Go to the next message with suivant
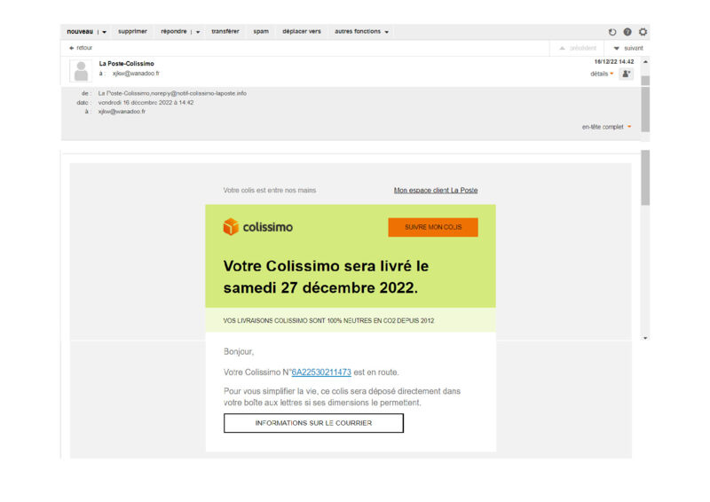The image size is (710, 502). pyautogui.click(x=628, y=48)
